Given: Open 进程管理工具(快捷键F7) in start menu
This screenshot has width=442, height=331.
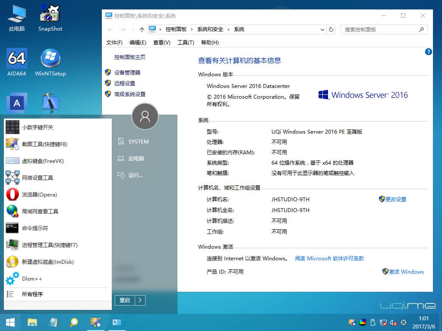Looking at the screenshot, I should pos(58,245).
